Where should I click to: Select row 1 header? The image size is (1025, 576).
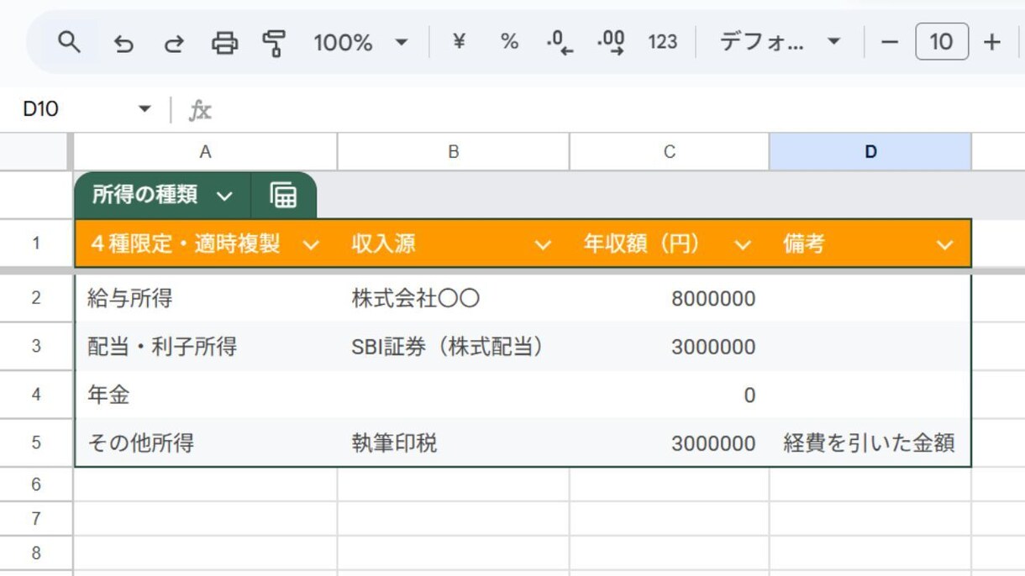36,243
